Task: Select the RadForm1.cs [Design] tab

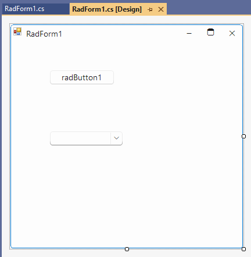Action: click(107, 9)
